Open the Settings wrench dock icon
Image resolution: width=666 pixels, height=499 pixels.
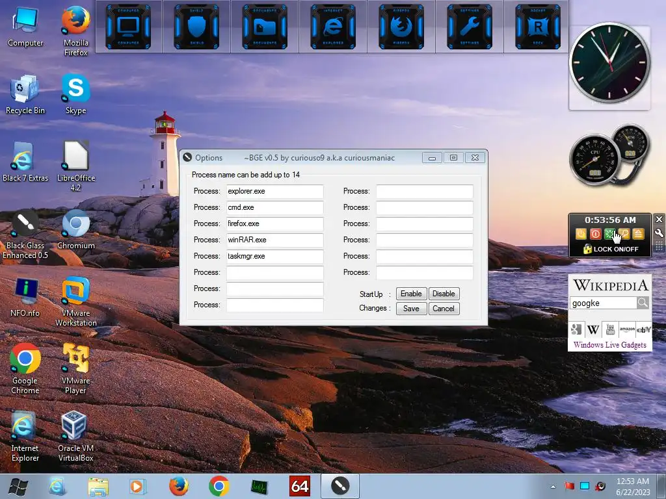(x=470, y=27)
